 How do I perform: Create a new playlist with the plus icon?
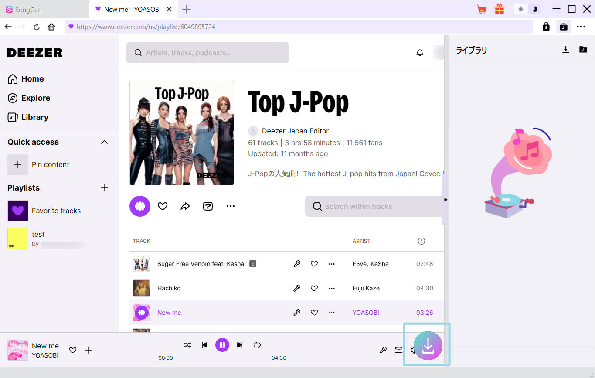[x=105, y=188]
